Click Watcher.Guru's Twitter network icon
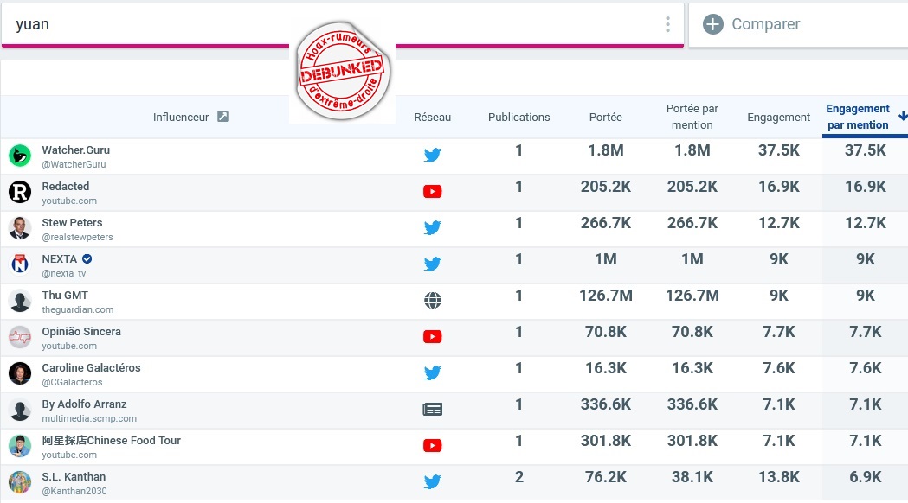The height and width of the screenshot is (503, 908). pyautogui.click(x=433, y=155)
